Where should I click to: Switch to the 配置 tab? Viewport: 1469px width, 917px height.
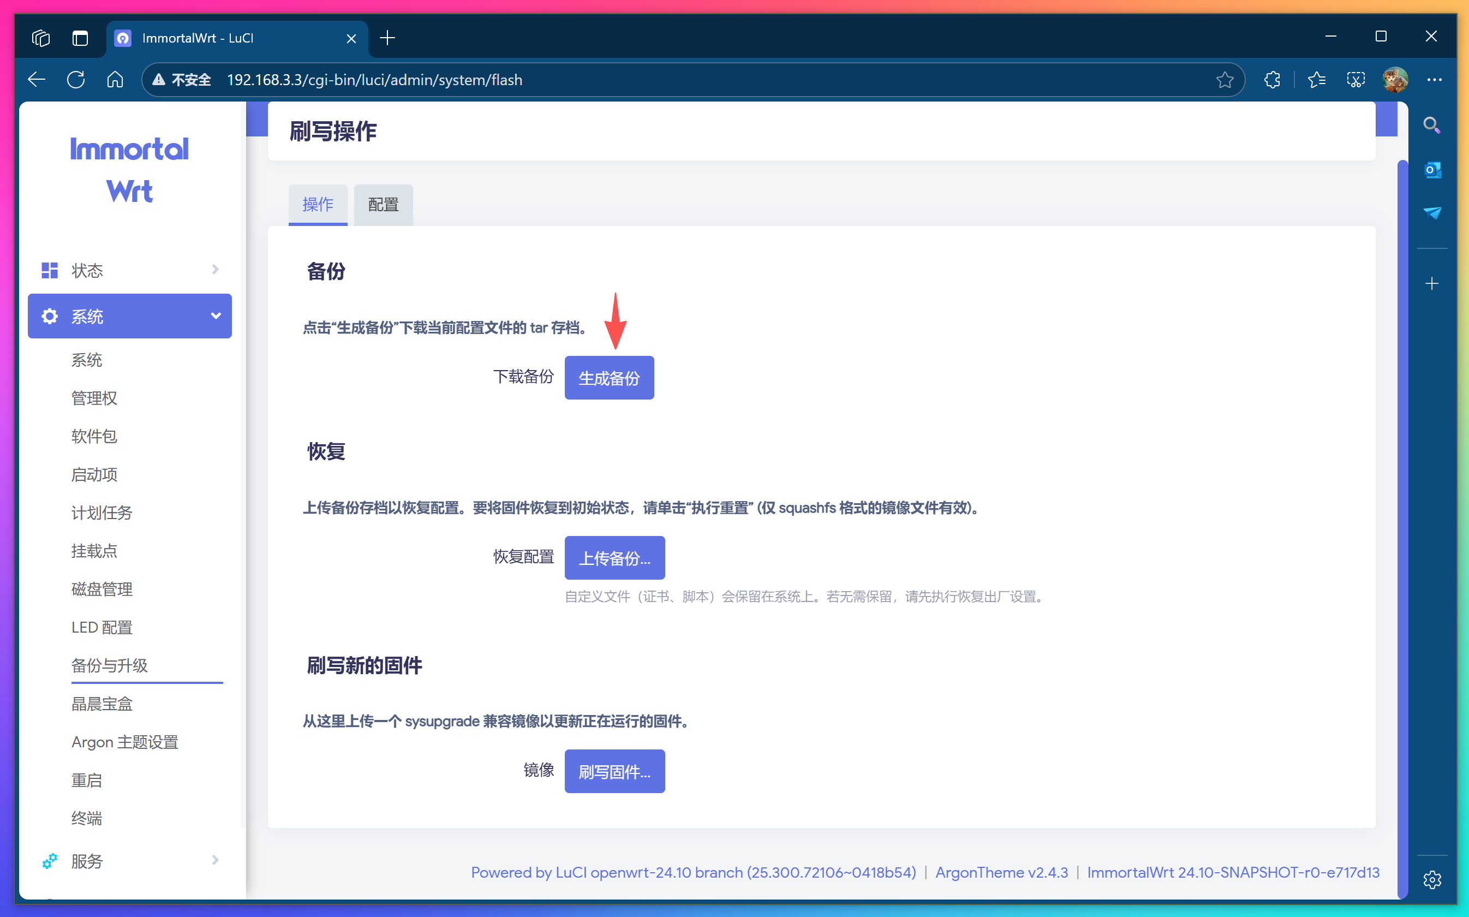tap(383, 205)
